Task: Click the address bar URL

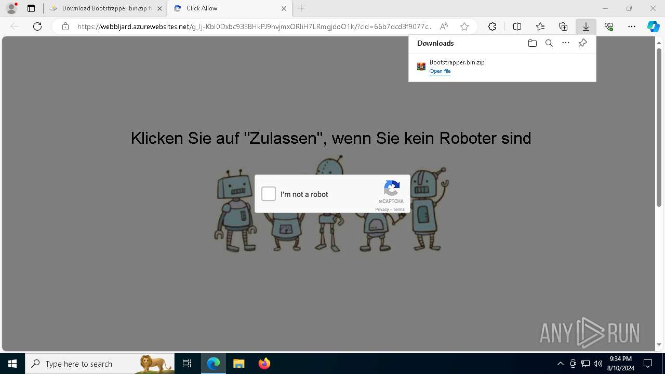Action: [255, 26]
